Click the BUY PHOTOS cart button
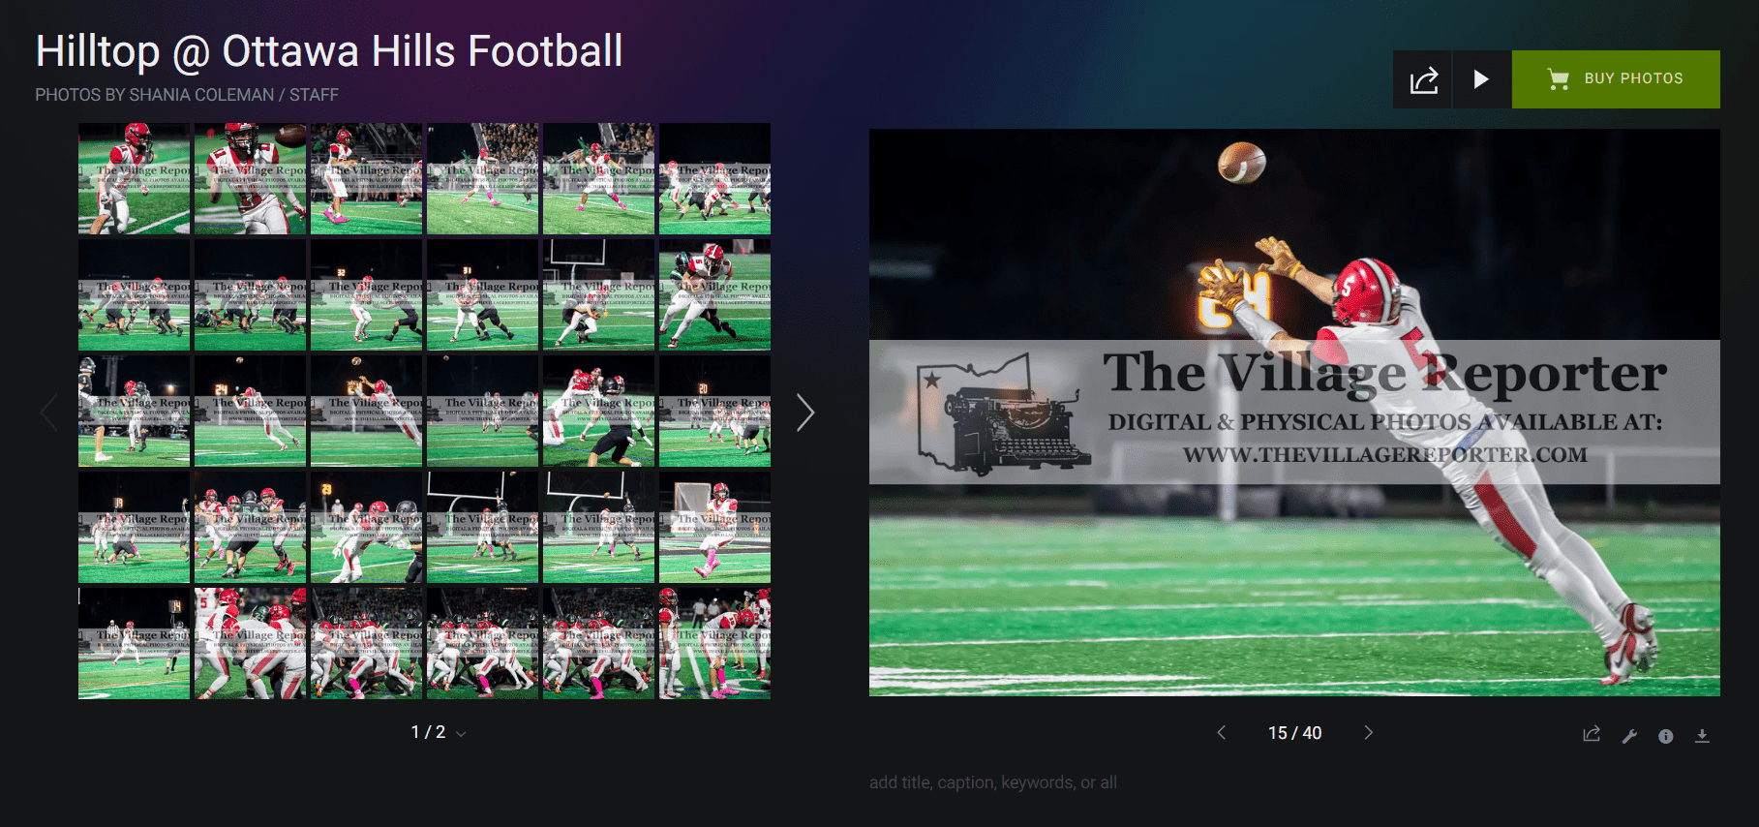 pyautogui.click(x=1616, y=79)
